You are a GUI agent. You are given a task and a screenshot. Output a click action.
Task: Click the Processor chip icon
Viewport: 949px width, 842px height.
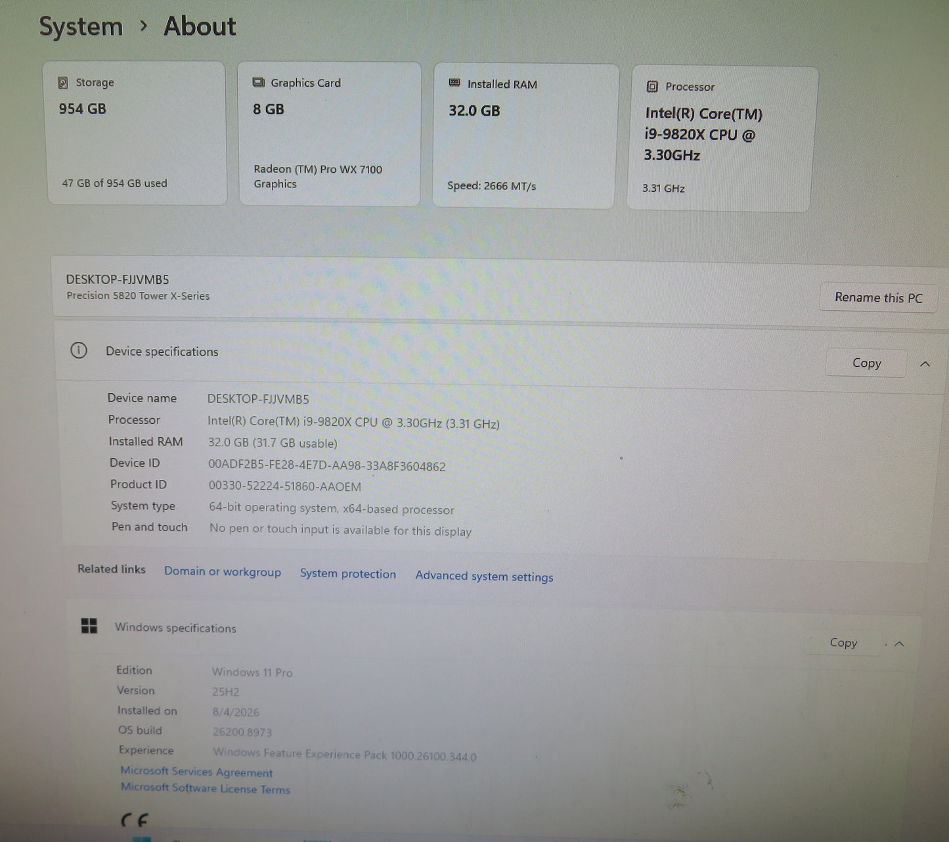tap(652, 87)
